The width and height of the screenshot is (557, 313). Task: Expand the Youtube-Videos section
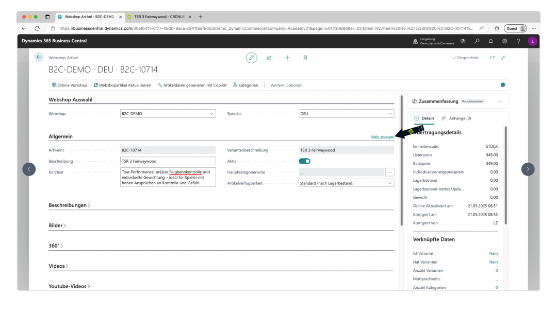(x=69, y=286)
